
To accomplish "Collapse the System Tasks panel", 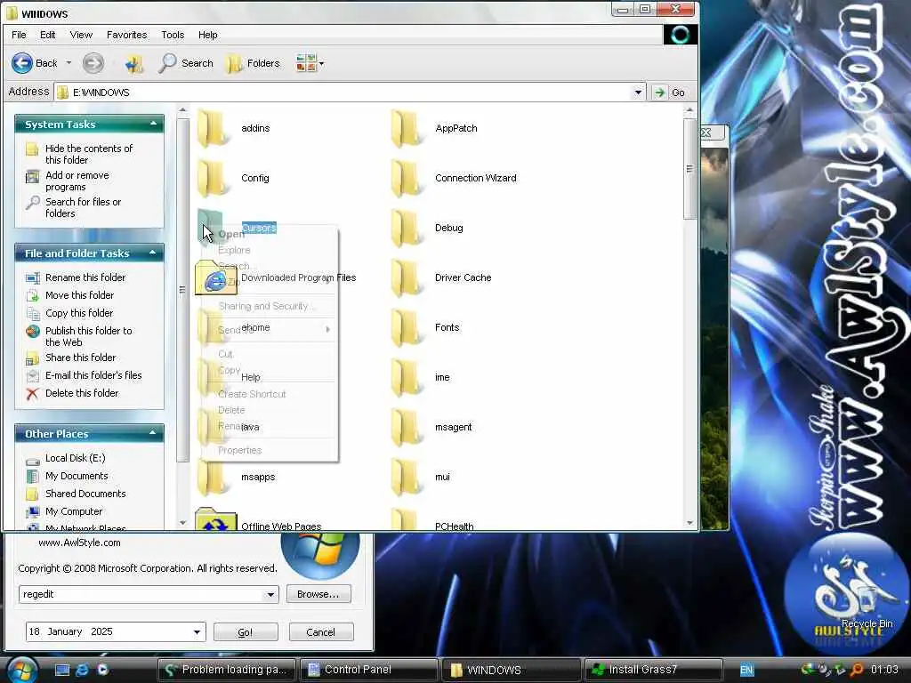I will coord(153,124).
